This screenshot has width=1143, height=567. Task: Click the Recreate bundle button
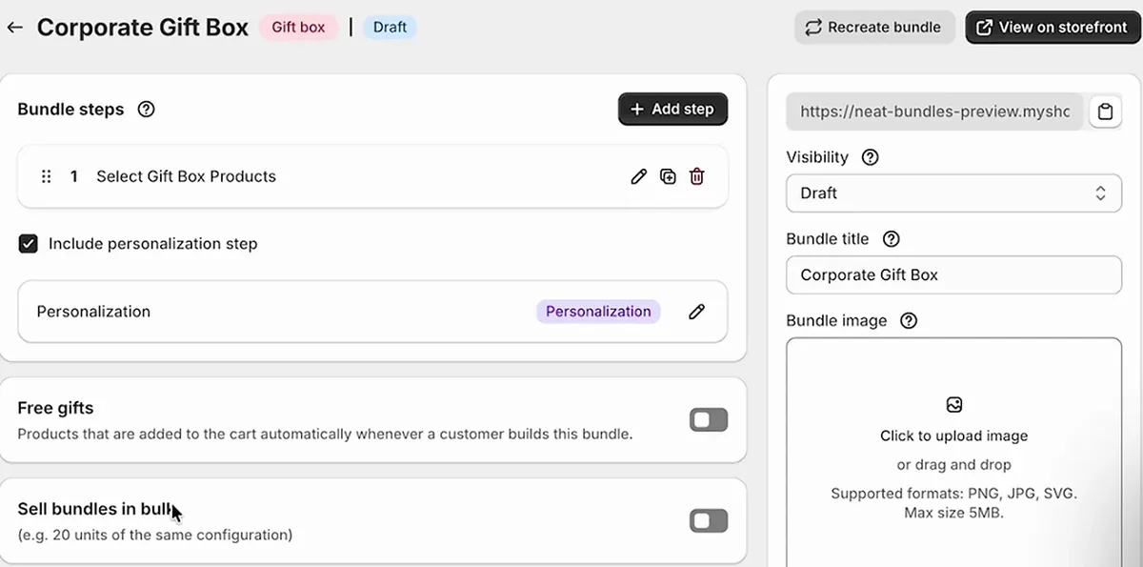(872, 28)
